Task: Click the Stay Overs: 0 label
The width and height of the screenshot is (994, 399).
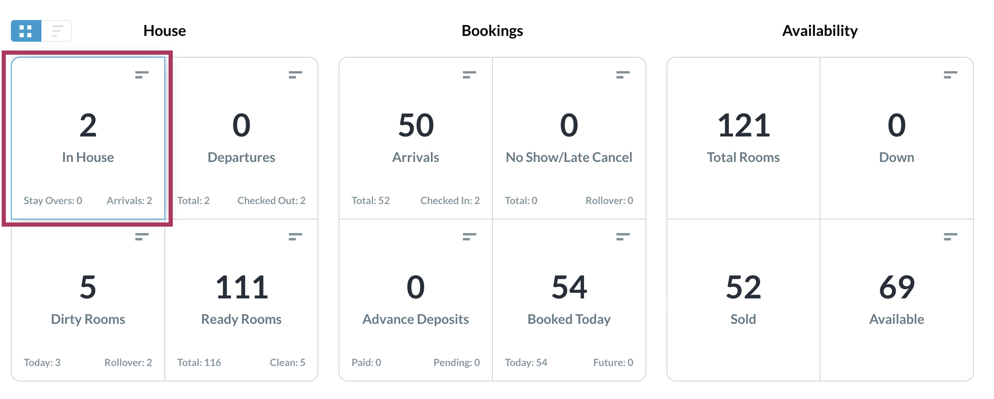Action: click(53, 201)
